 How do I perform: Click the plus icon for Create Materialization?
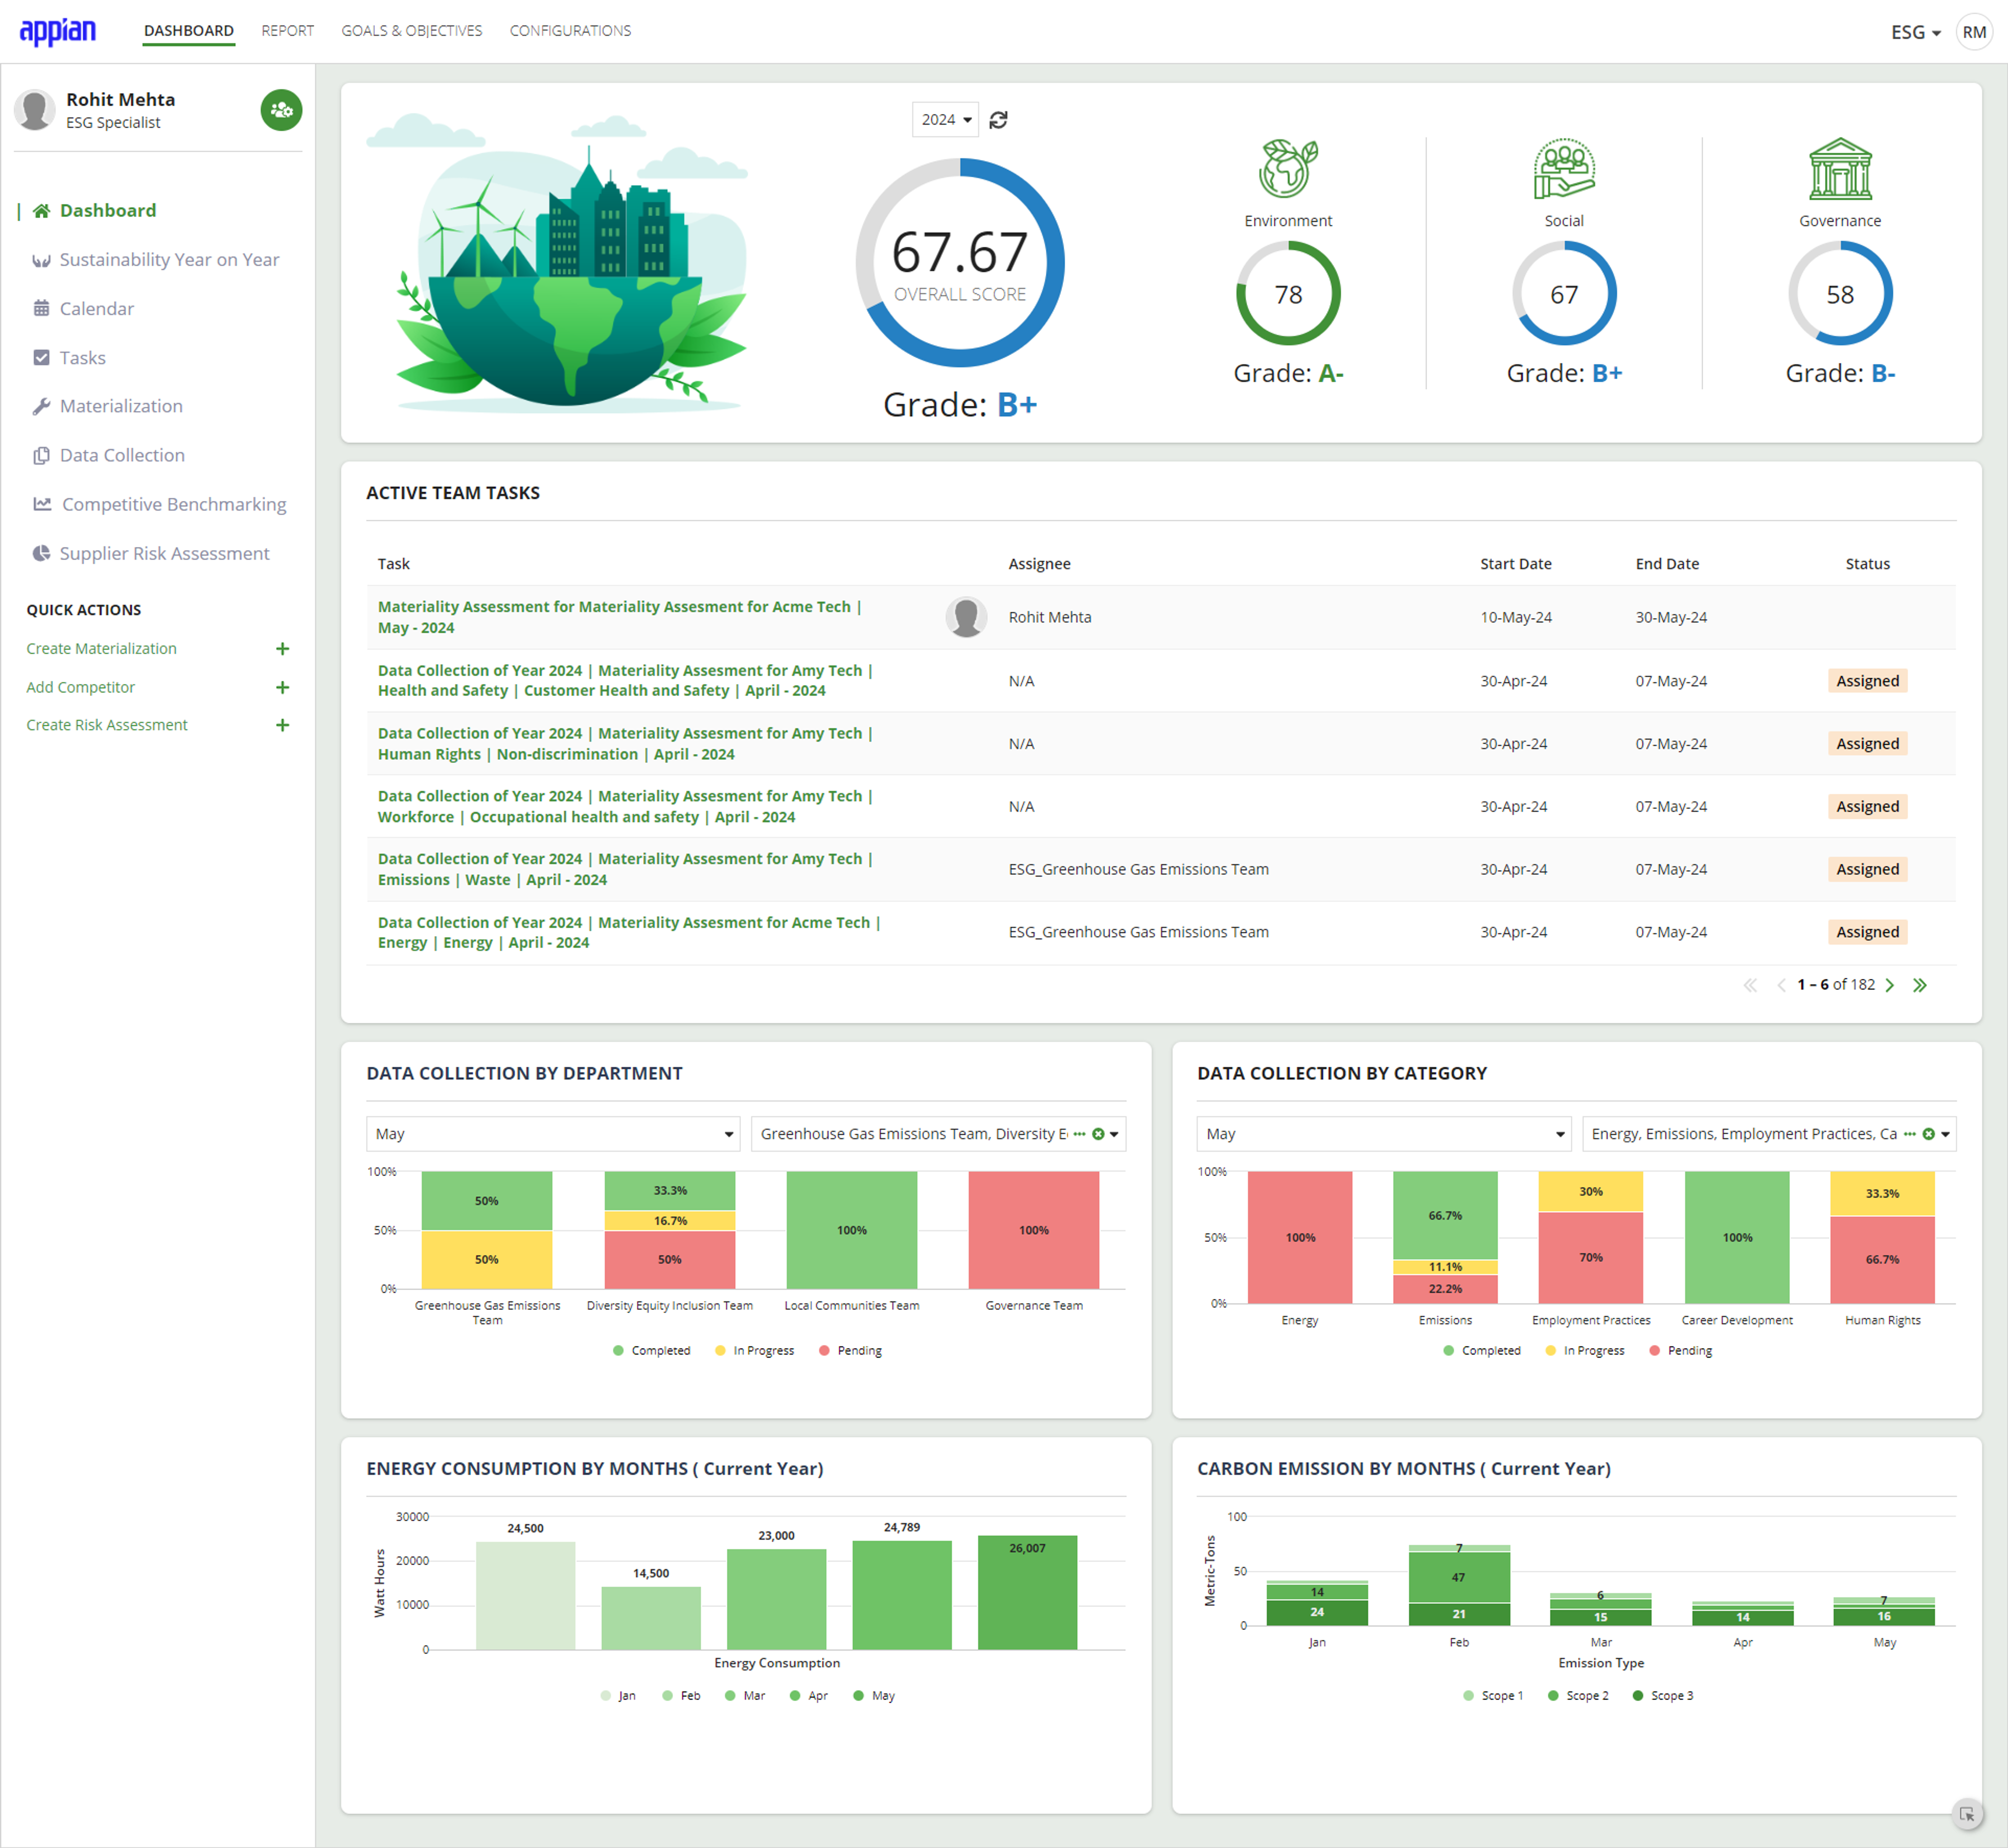tap(282, 649)
